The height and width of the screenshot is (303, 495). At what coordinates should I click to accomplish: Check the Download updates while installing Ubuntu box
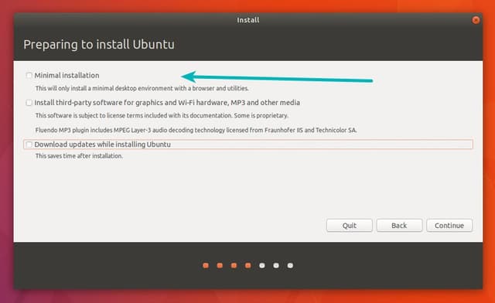(x=29, y=145)
